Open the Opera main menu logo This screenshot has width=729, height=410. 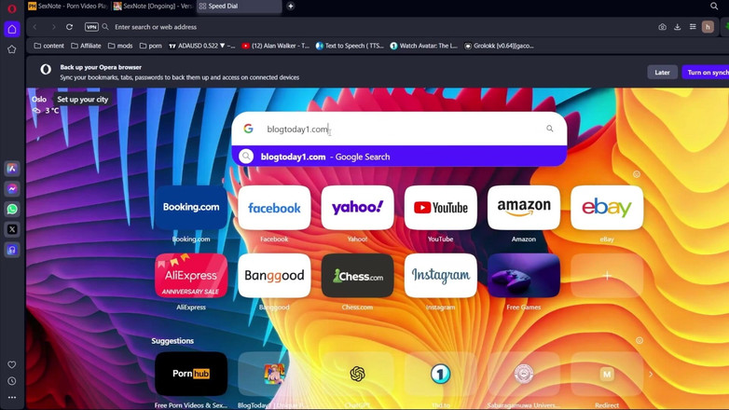point(12,8)
